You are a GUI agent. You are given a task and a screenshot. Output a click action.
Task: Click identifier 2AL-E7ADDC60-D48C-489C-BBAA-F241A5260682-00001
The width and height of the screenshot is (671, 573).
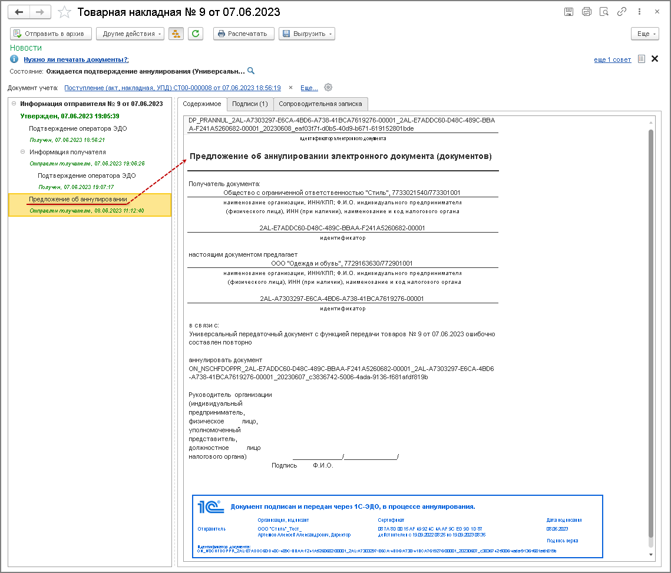tap(342, 228)
